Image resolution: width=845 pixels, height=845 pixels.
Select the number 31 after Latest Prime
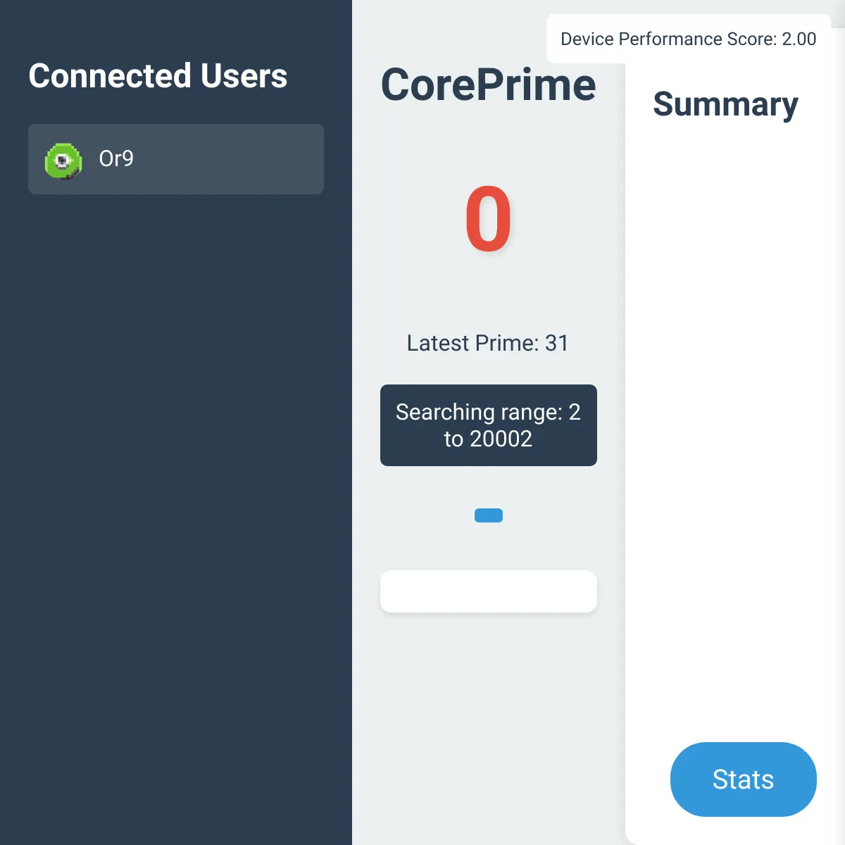(556, 343)
